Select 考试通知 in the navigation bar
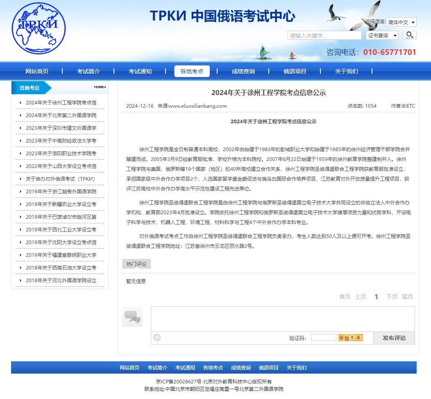The width and height of the screenshot is (431, 399). click(x=140, y=71)
